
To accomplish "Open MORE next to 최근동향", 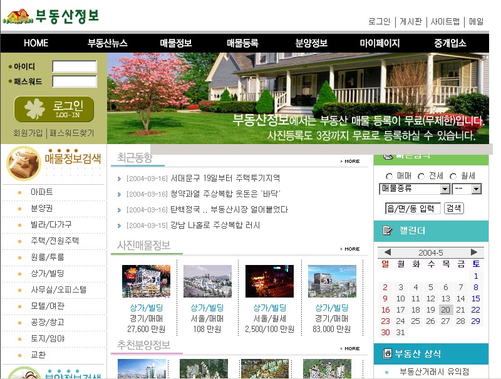I will [x=351, y=161].
